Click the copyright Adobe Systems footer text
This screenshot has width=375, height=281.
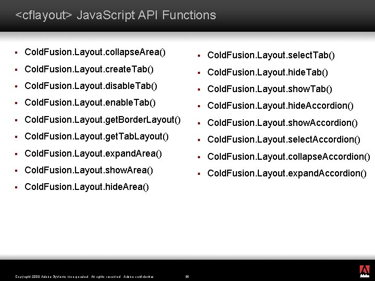[84, 277]
